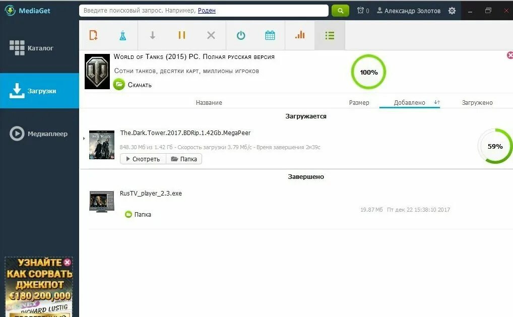
Task: Open Папка for The Dark Tower
Action: (184, 159)
